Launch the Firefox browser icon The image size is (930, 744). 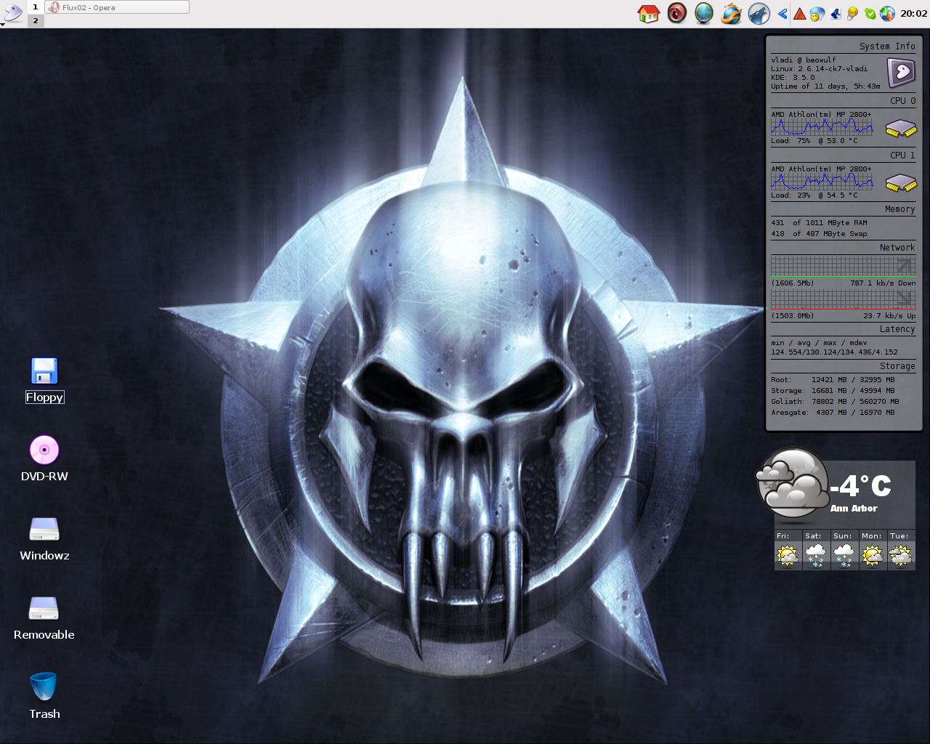click(x=731, y=13)
